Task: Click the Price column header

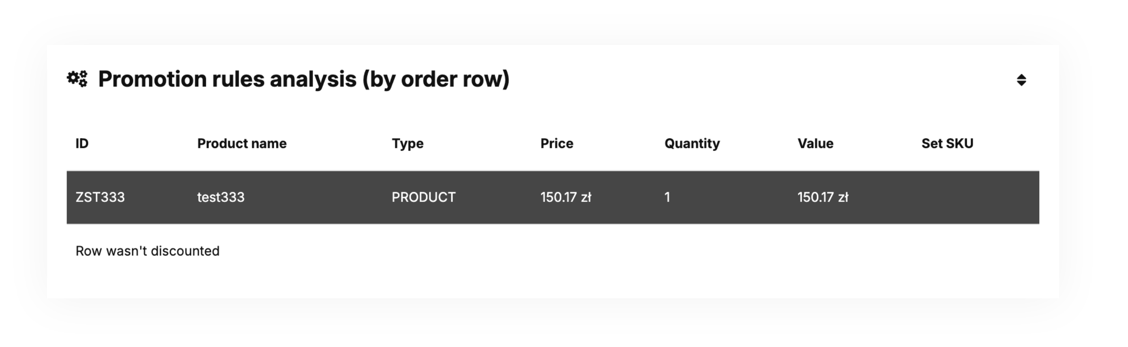Action: point(557,144)
